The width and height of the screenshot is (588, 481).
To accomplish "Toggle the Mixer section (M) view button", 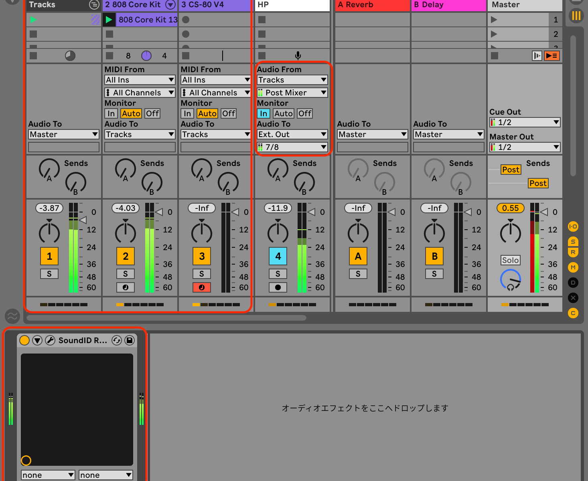I will [573, 267].
